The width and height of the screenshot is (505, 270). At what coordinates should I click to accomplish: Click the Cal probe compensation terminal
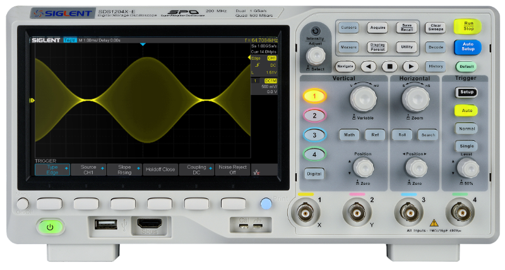pos(244,226)
